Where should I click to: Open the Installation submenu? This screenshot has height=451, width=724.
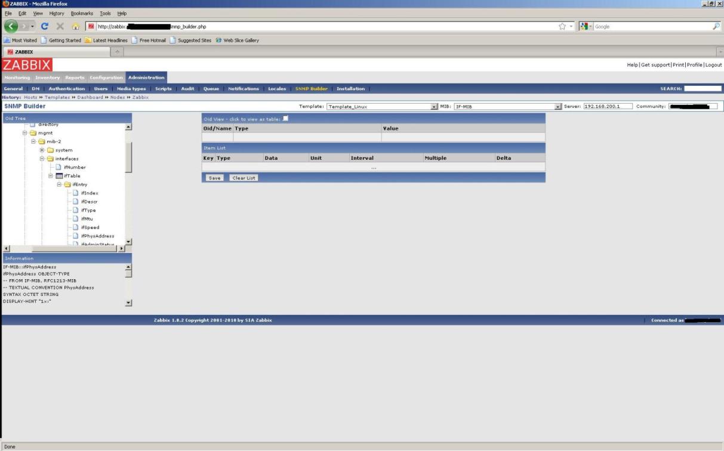350,89
